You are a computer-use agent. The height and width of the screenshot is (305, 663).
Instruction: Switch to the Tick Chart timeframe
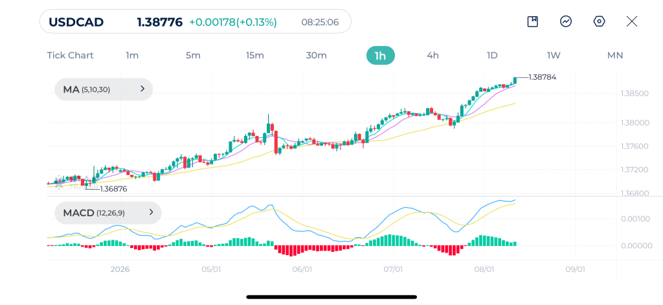coord(70,56)
